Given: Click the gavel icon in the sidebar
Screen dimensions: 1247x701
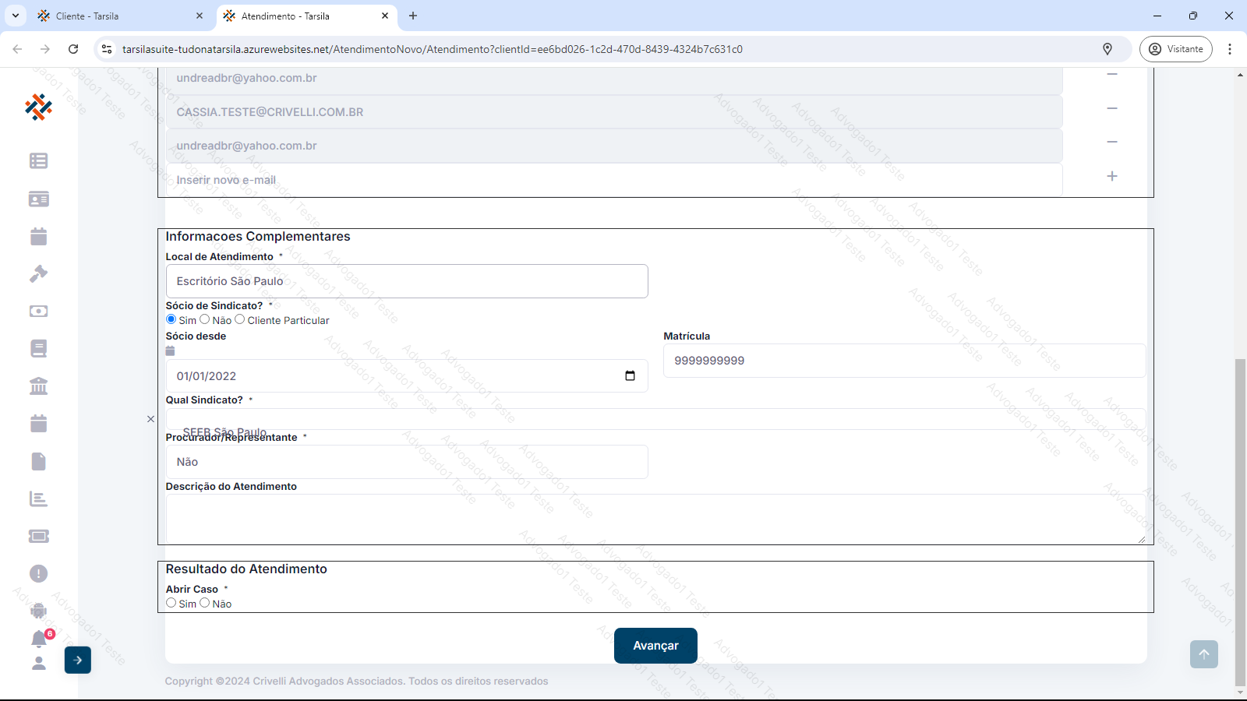Looking at the screenshot, I should point(38,273).
